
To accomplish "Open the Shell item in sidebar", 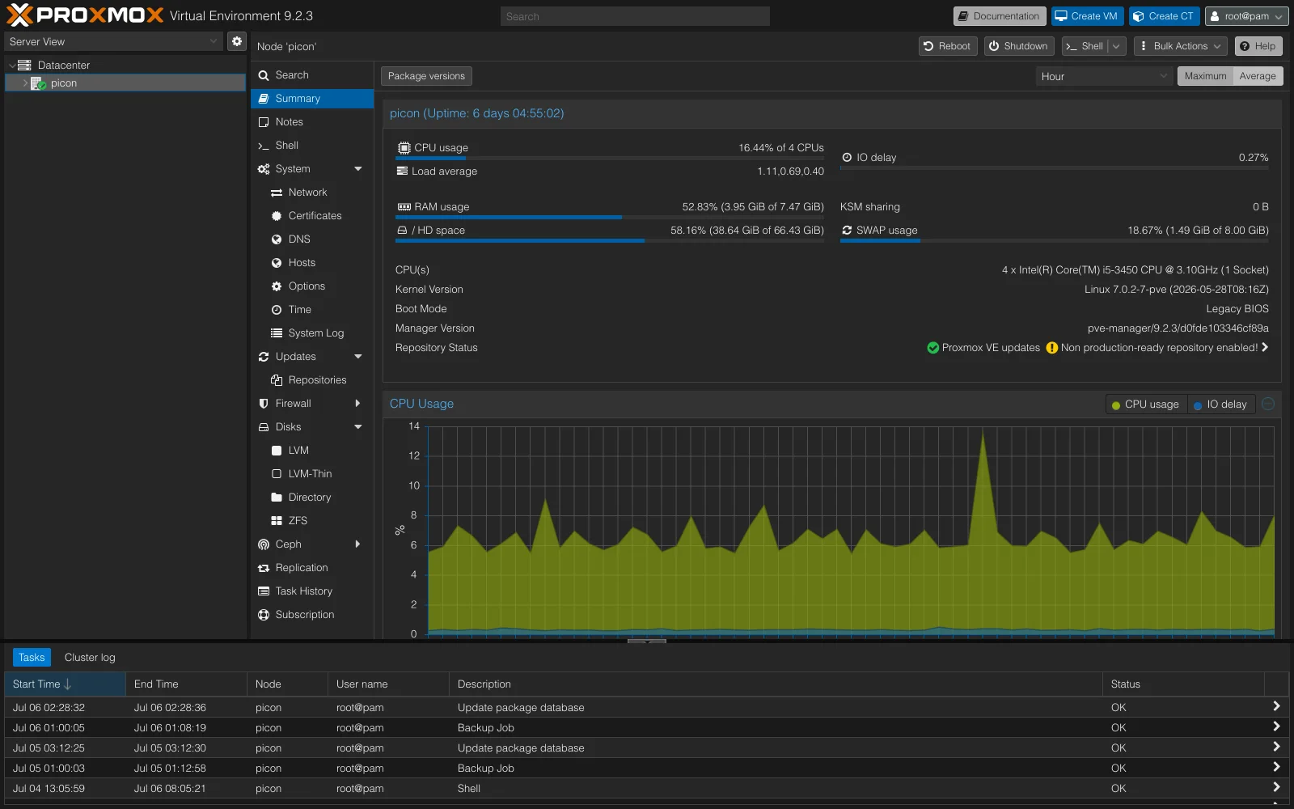I will coord(312,146).
